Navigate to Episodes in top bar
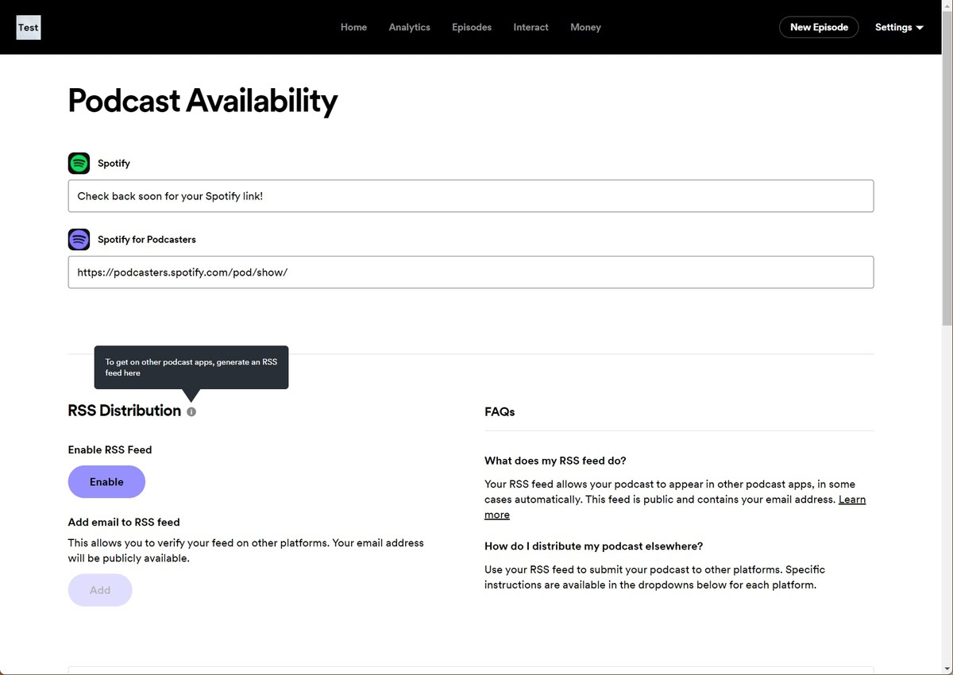The height and width of the screenshot is (675, 953). coord(472,27)
